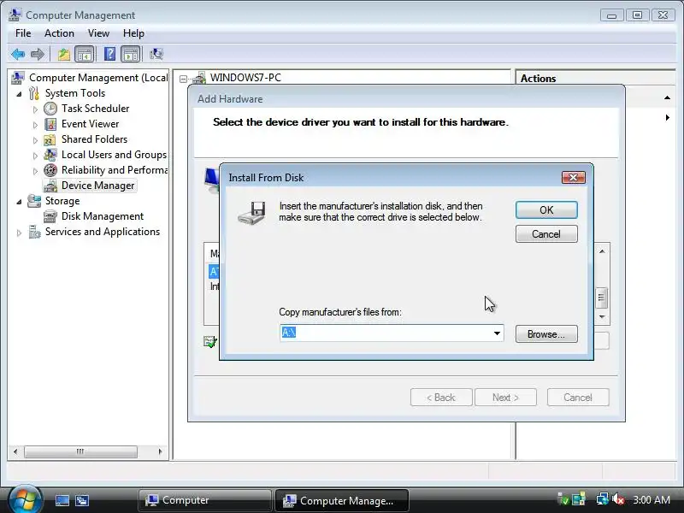Click the tree scrollbar right arrow
Image resolution: width=684 pixels, height=513 pixels.
click(160, 451)
